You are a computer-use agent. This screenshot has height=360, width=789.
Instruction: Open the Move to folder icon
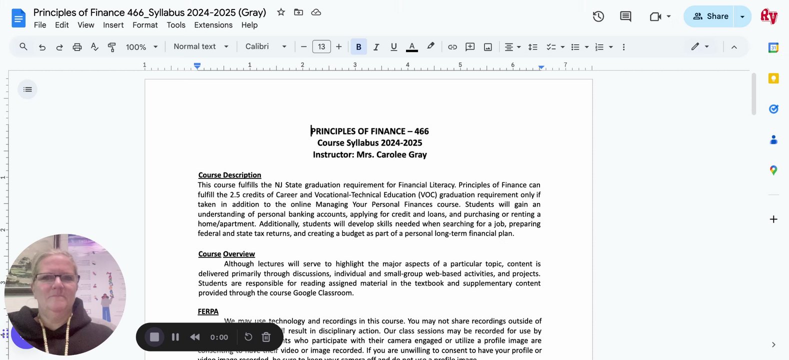(x=298, y=12)
